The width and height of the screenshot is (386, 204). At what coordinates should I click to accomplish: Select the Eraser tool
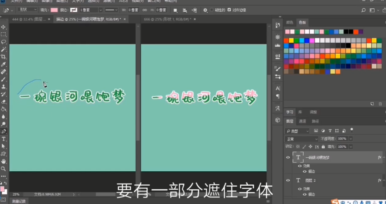(3, 102)
